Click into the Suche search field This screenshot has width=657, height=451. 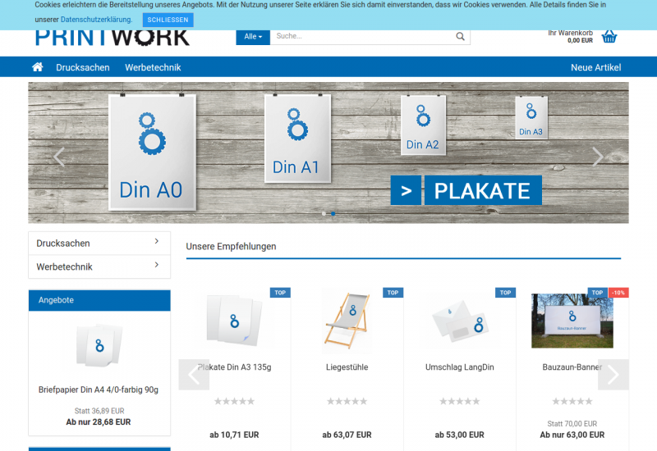[x=361, y=37]
